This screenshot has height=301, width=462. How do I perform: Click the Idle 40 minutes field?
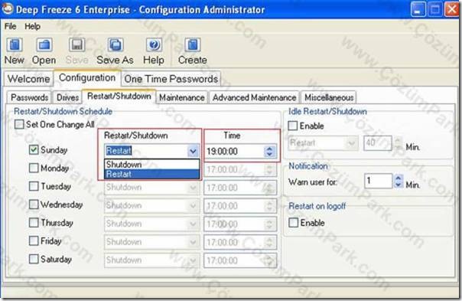pos(378,143)
